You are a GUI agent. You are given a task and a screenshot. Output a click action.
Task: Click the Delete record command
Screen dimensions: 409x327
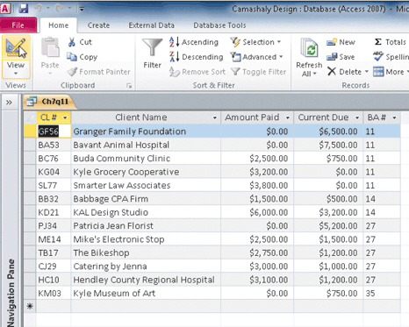[345, 72]
